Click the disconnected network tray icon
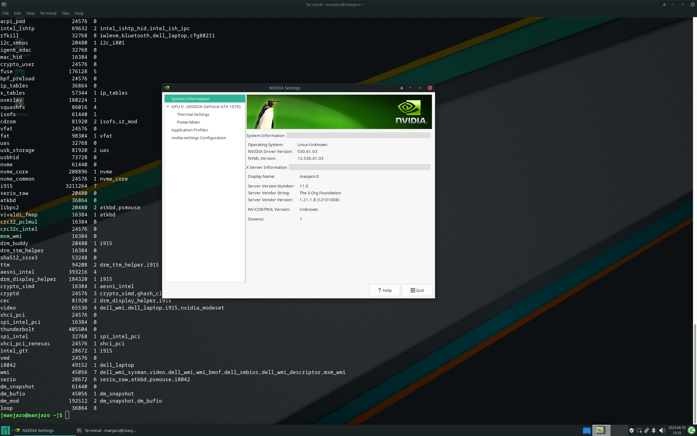 click(639, 430)
